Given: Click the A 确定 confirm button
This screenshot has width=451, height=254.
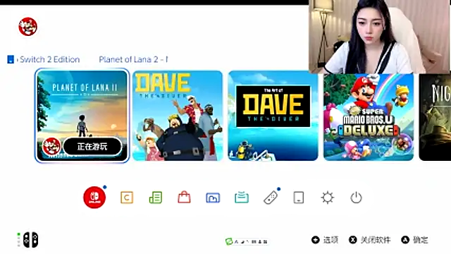Looking at the screenshot, I should tap(415, 240).
